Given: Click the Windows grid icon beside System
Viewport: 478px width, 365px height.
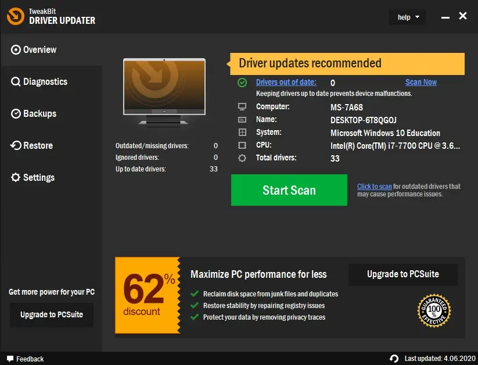Looking at the screenshot, I should [242, 132].
